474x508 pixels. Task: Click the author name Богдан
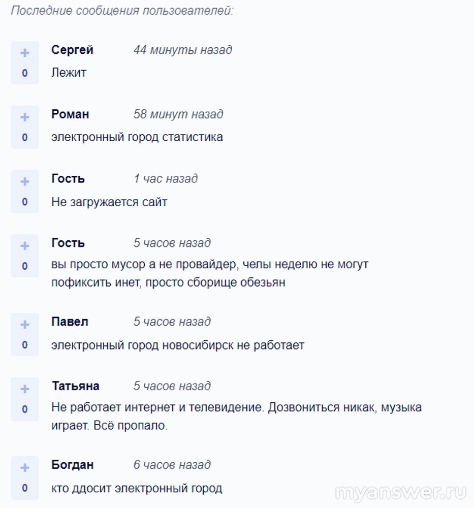[72, 465]
